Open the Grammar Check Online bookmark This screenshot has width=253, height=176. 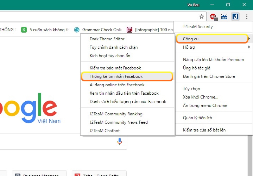[97, 30]
